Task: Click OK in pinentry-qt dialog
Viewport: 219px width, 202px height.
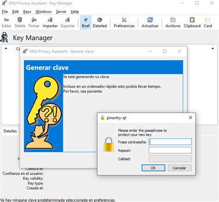Action: pyautogui.click(x=153, y=168)
